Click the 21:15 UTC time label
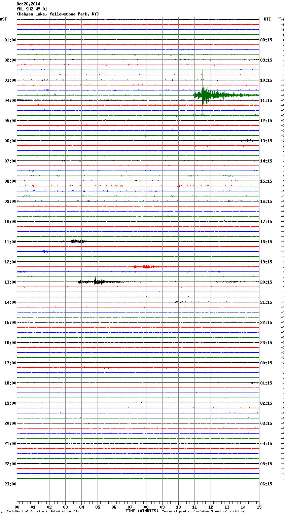 (266, 302)
